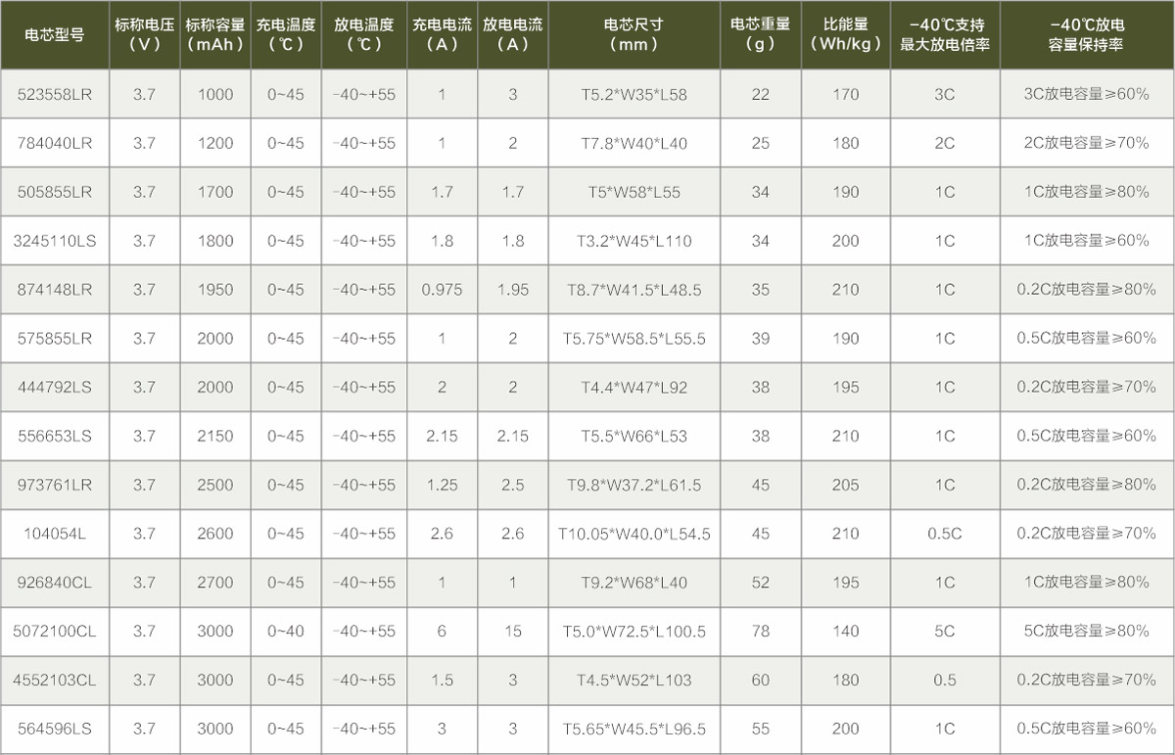Click the 标称容量 (mAh) column header
1175x755 pixels.
coord(215,34)
